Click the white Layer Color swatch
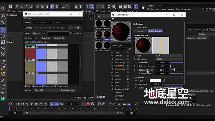Image resolution: width=215 pixels, height=121 pixels. [155, 80]
